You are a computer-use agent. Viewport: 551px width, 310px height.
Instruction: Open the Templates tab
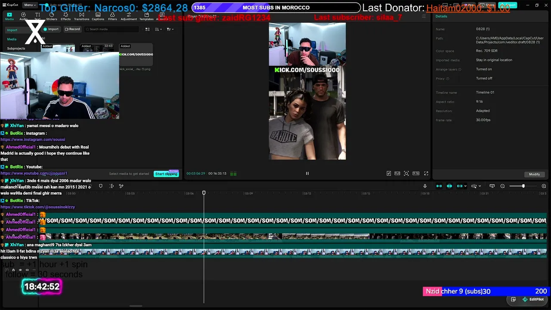[x=146, y=16]
